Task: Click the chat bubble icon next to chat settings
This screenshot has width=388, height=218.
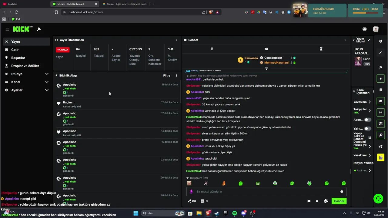Action: 309,201
